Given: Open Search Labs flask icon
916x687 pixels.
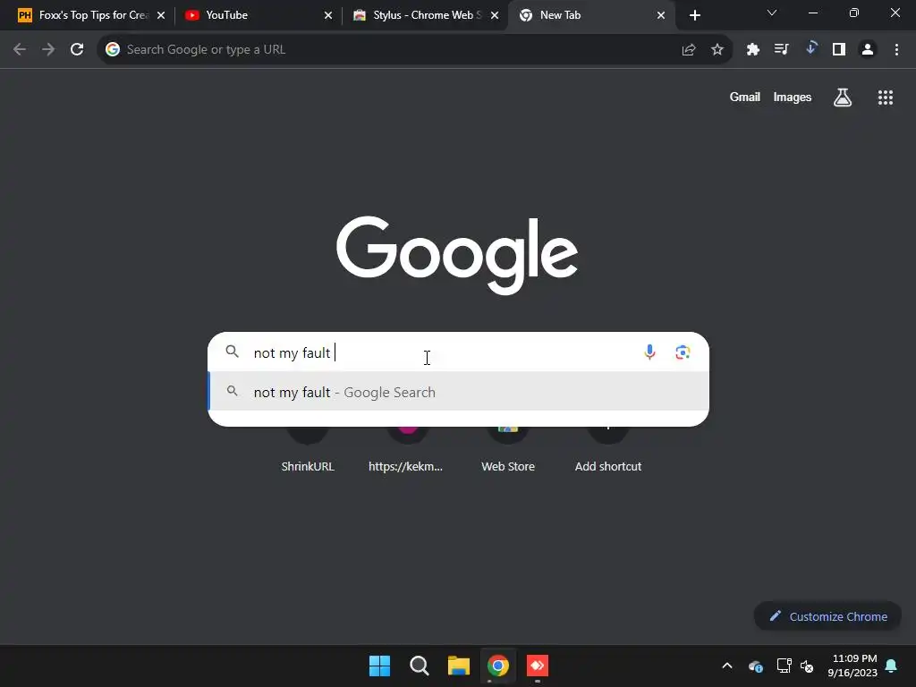Looking at the screenshot, I should [x=843, y=97].
